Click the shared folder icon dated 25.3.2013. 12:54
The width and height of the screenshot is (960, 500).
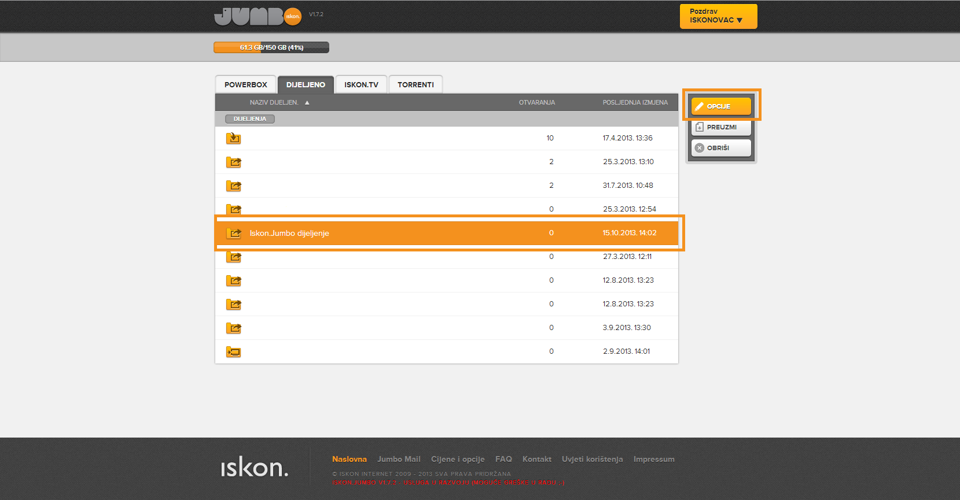tap(233, 209)
